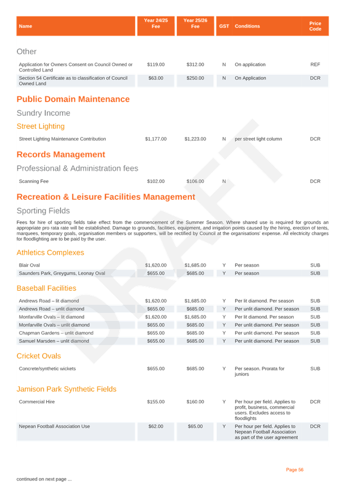Select the Year 24/25 Fee column header
Image resolution: width=345 pixels, height=488 pixels.
tap(156, 24)
